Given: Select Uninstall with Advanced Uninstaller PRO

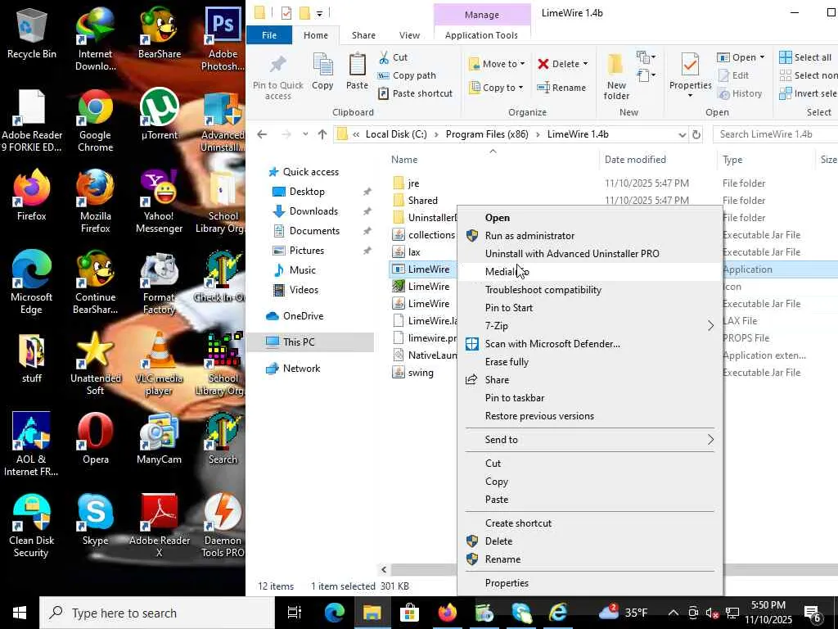Looking at the screenshot, I should tap(572, 254).
